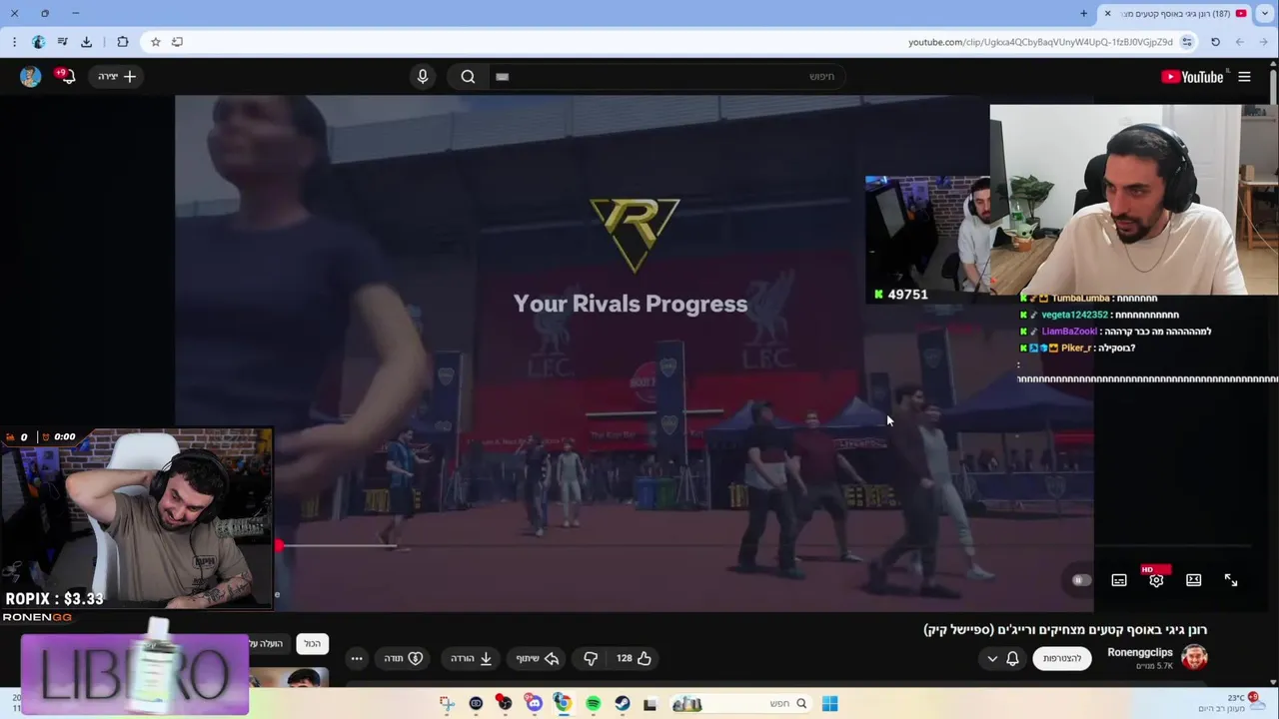
Task: Switch player to theater mode
Action: pos(1193,580)
